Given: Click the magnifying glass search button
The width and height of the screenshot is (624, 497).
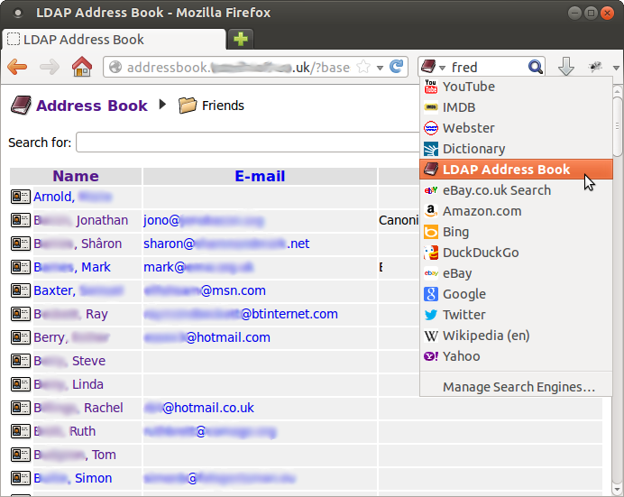Looking at the screenshot, I should click(536, 67).
